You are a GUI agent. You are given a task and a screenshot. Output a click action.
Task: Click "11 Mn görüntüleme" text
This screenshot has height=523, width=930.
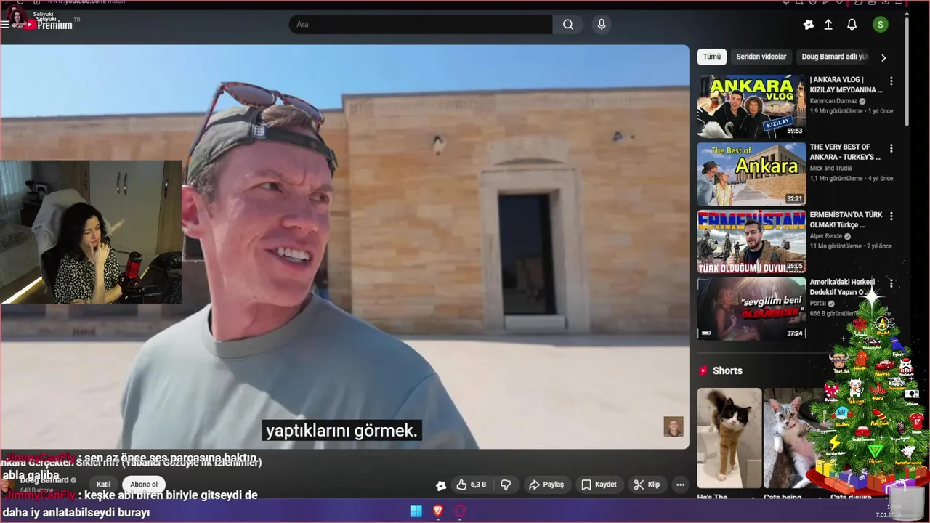pyautogui.click(x=835, y=246)
